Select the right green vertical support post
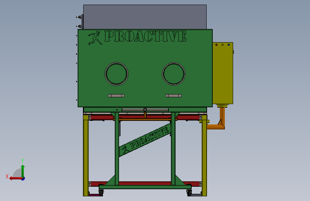310x201 pixels. (173, 149)
